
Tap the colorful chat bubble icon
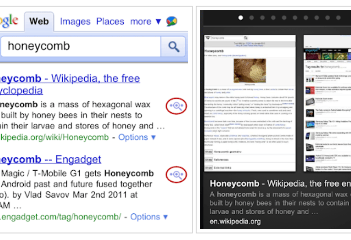point(172,22)
